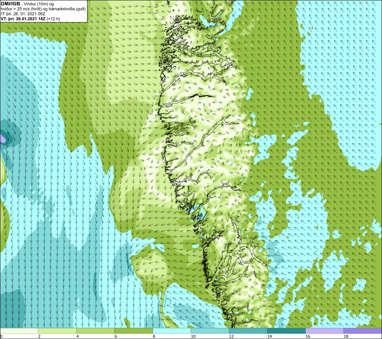
Task: Click the medium green 4–6 scale segment
Action: (x=95, y=331)
